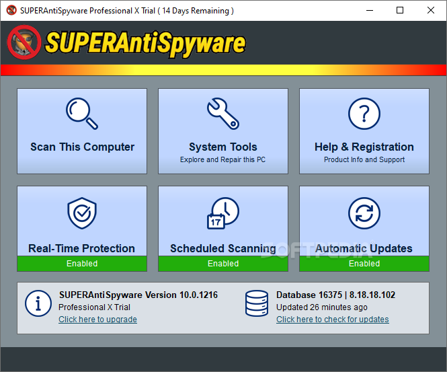Minimize the SUPERAntiSpyware window
This screenshot has height=372, width=447.
tap(370, 10)
